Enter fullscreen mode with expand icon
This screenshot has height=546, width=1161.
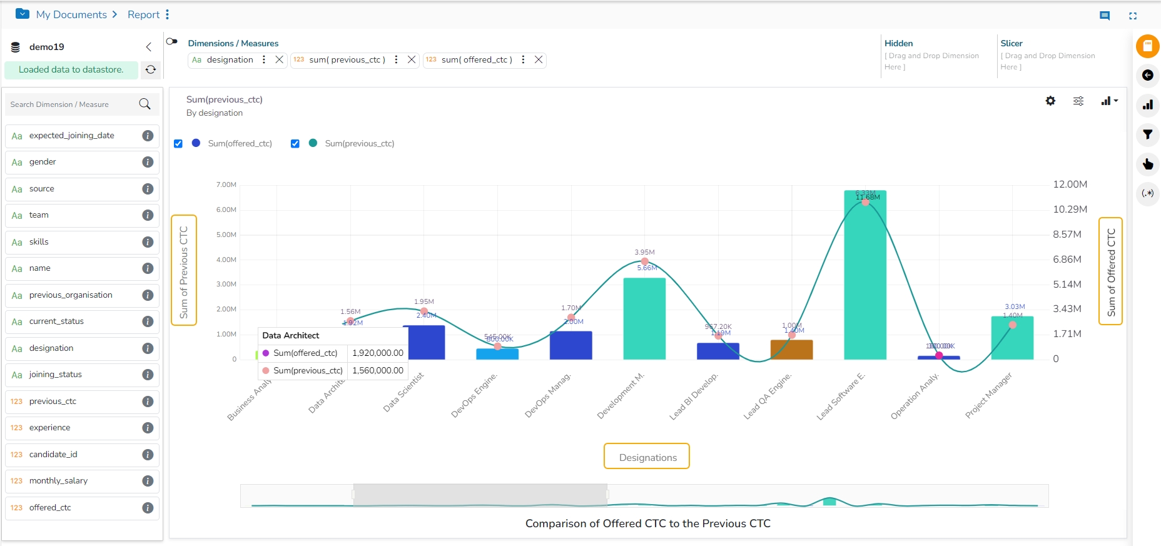[x=1133, y=16]
